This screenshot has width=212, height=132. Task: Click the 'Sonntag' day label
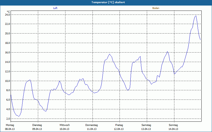pyautogui.click(x=173, y=125)
